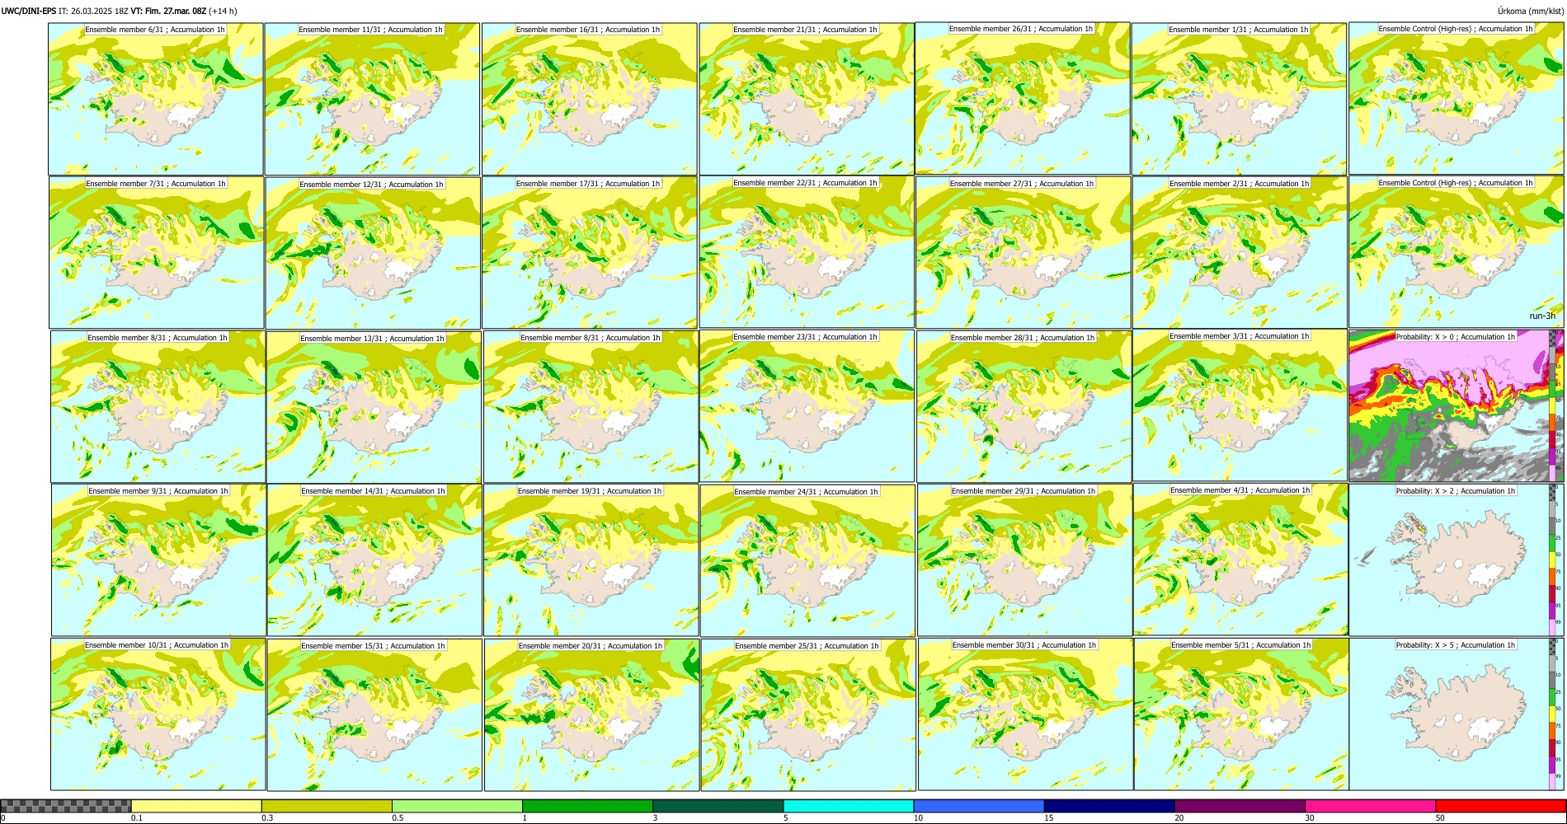Select the Ensemble member 3/31 map panel
The image size is (1567, 824).
click(x=1240, y=405)
